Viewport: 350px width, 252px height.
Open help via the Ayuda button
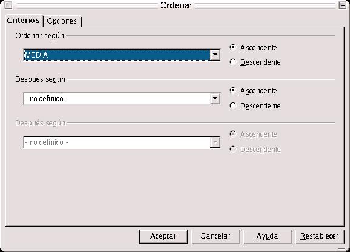click(267, 236)
